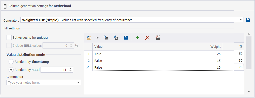Click the weight cell showing 10
Screen dimensions: 255x98
211,67
